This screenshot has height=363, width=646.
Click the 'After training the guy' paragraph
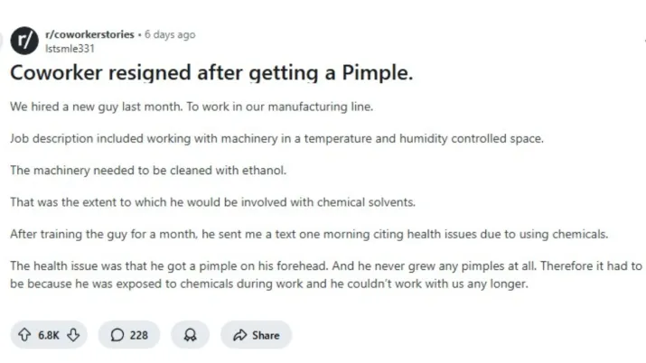pyautogui.click(x=309, y=234)
